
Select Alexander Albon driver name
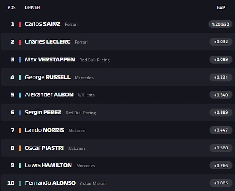[x=49, y=95]
